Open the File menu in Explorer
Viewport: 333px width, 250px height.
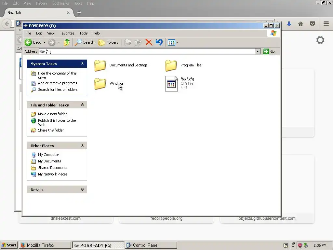[x=28, y=33]
